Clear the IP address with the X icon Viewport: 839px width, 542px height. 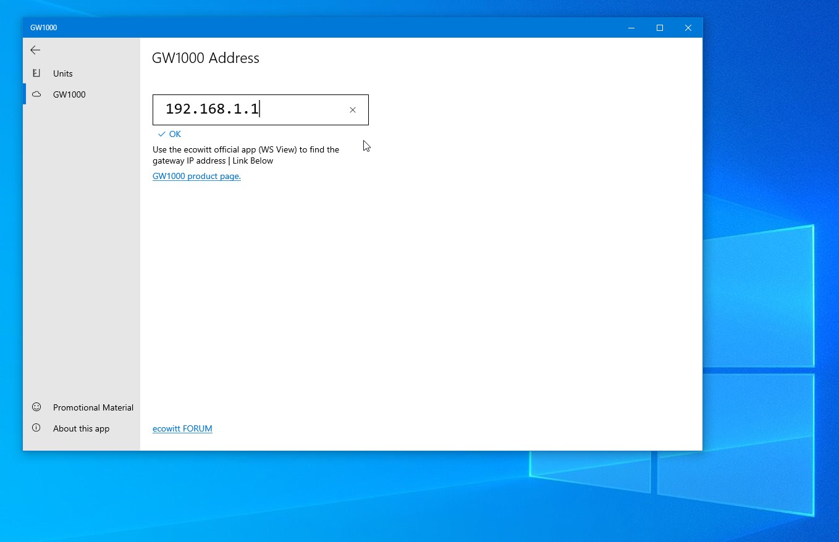click(x=353, y=110)
